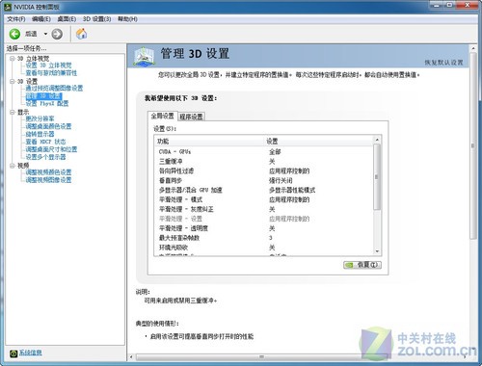Screen dimensions: 482x366
Task: Click the Home icon in toolbar
Action: tap(81, 34)
